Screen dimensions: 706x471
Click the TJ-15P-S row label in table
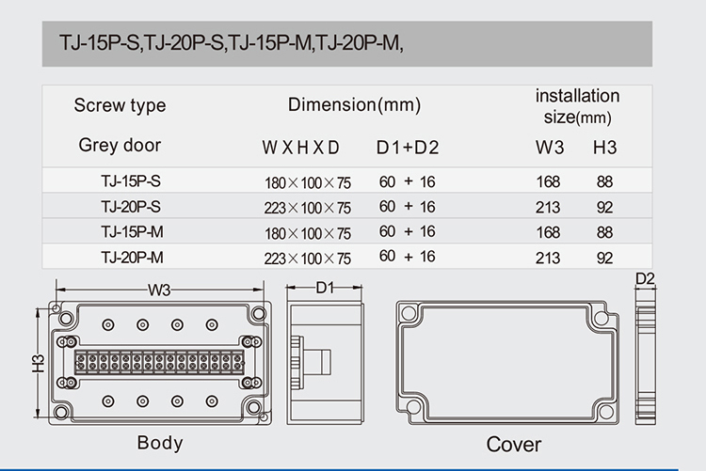click(x=120, y=181)
